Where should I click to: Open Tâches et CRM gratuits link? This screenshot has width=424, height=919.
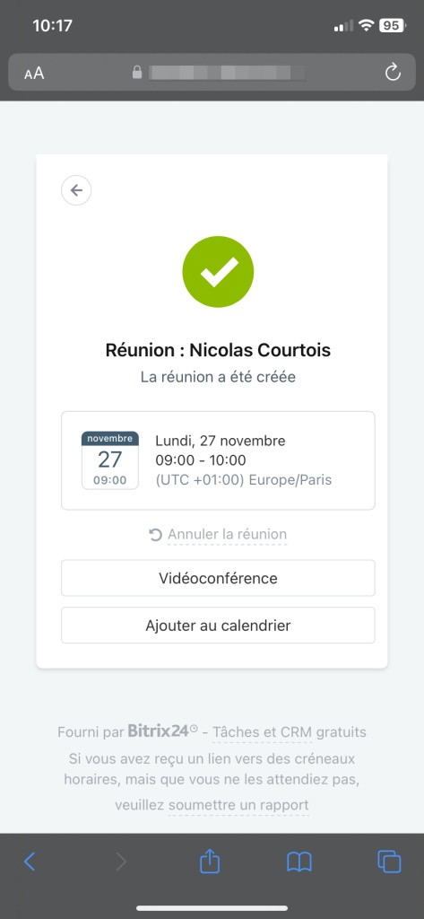290,732
